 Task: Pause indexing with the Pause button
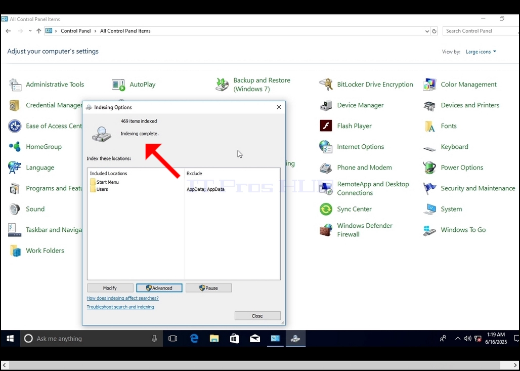[208, 288]
